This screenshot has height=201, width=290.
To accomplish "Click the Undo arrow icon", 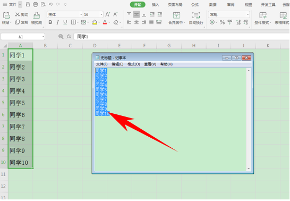I will coord(50,4).
